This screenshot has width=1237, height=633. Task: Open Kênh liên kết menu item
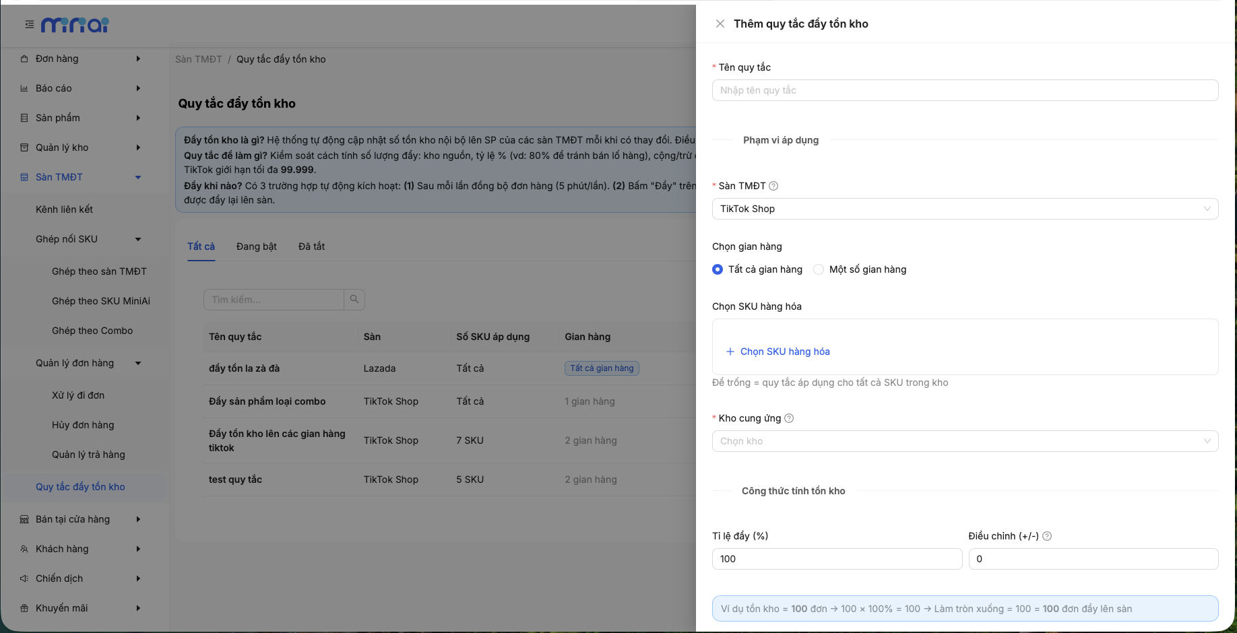[64, 209]
